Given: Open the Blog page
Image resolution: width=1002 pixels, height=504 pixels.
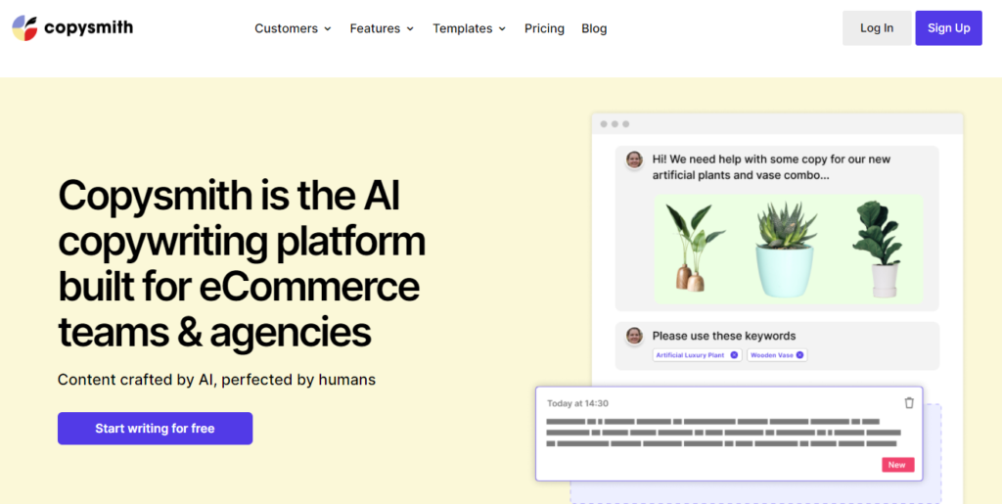Looking at the screenshot, I should click(594, 28).
